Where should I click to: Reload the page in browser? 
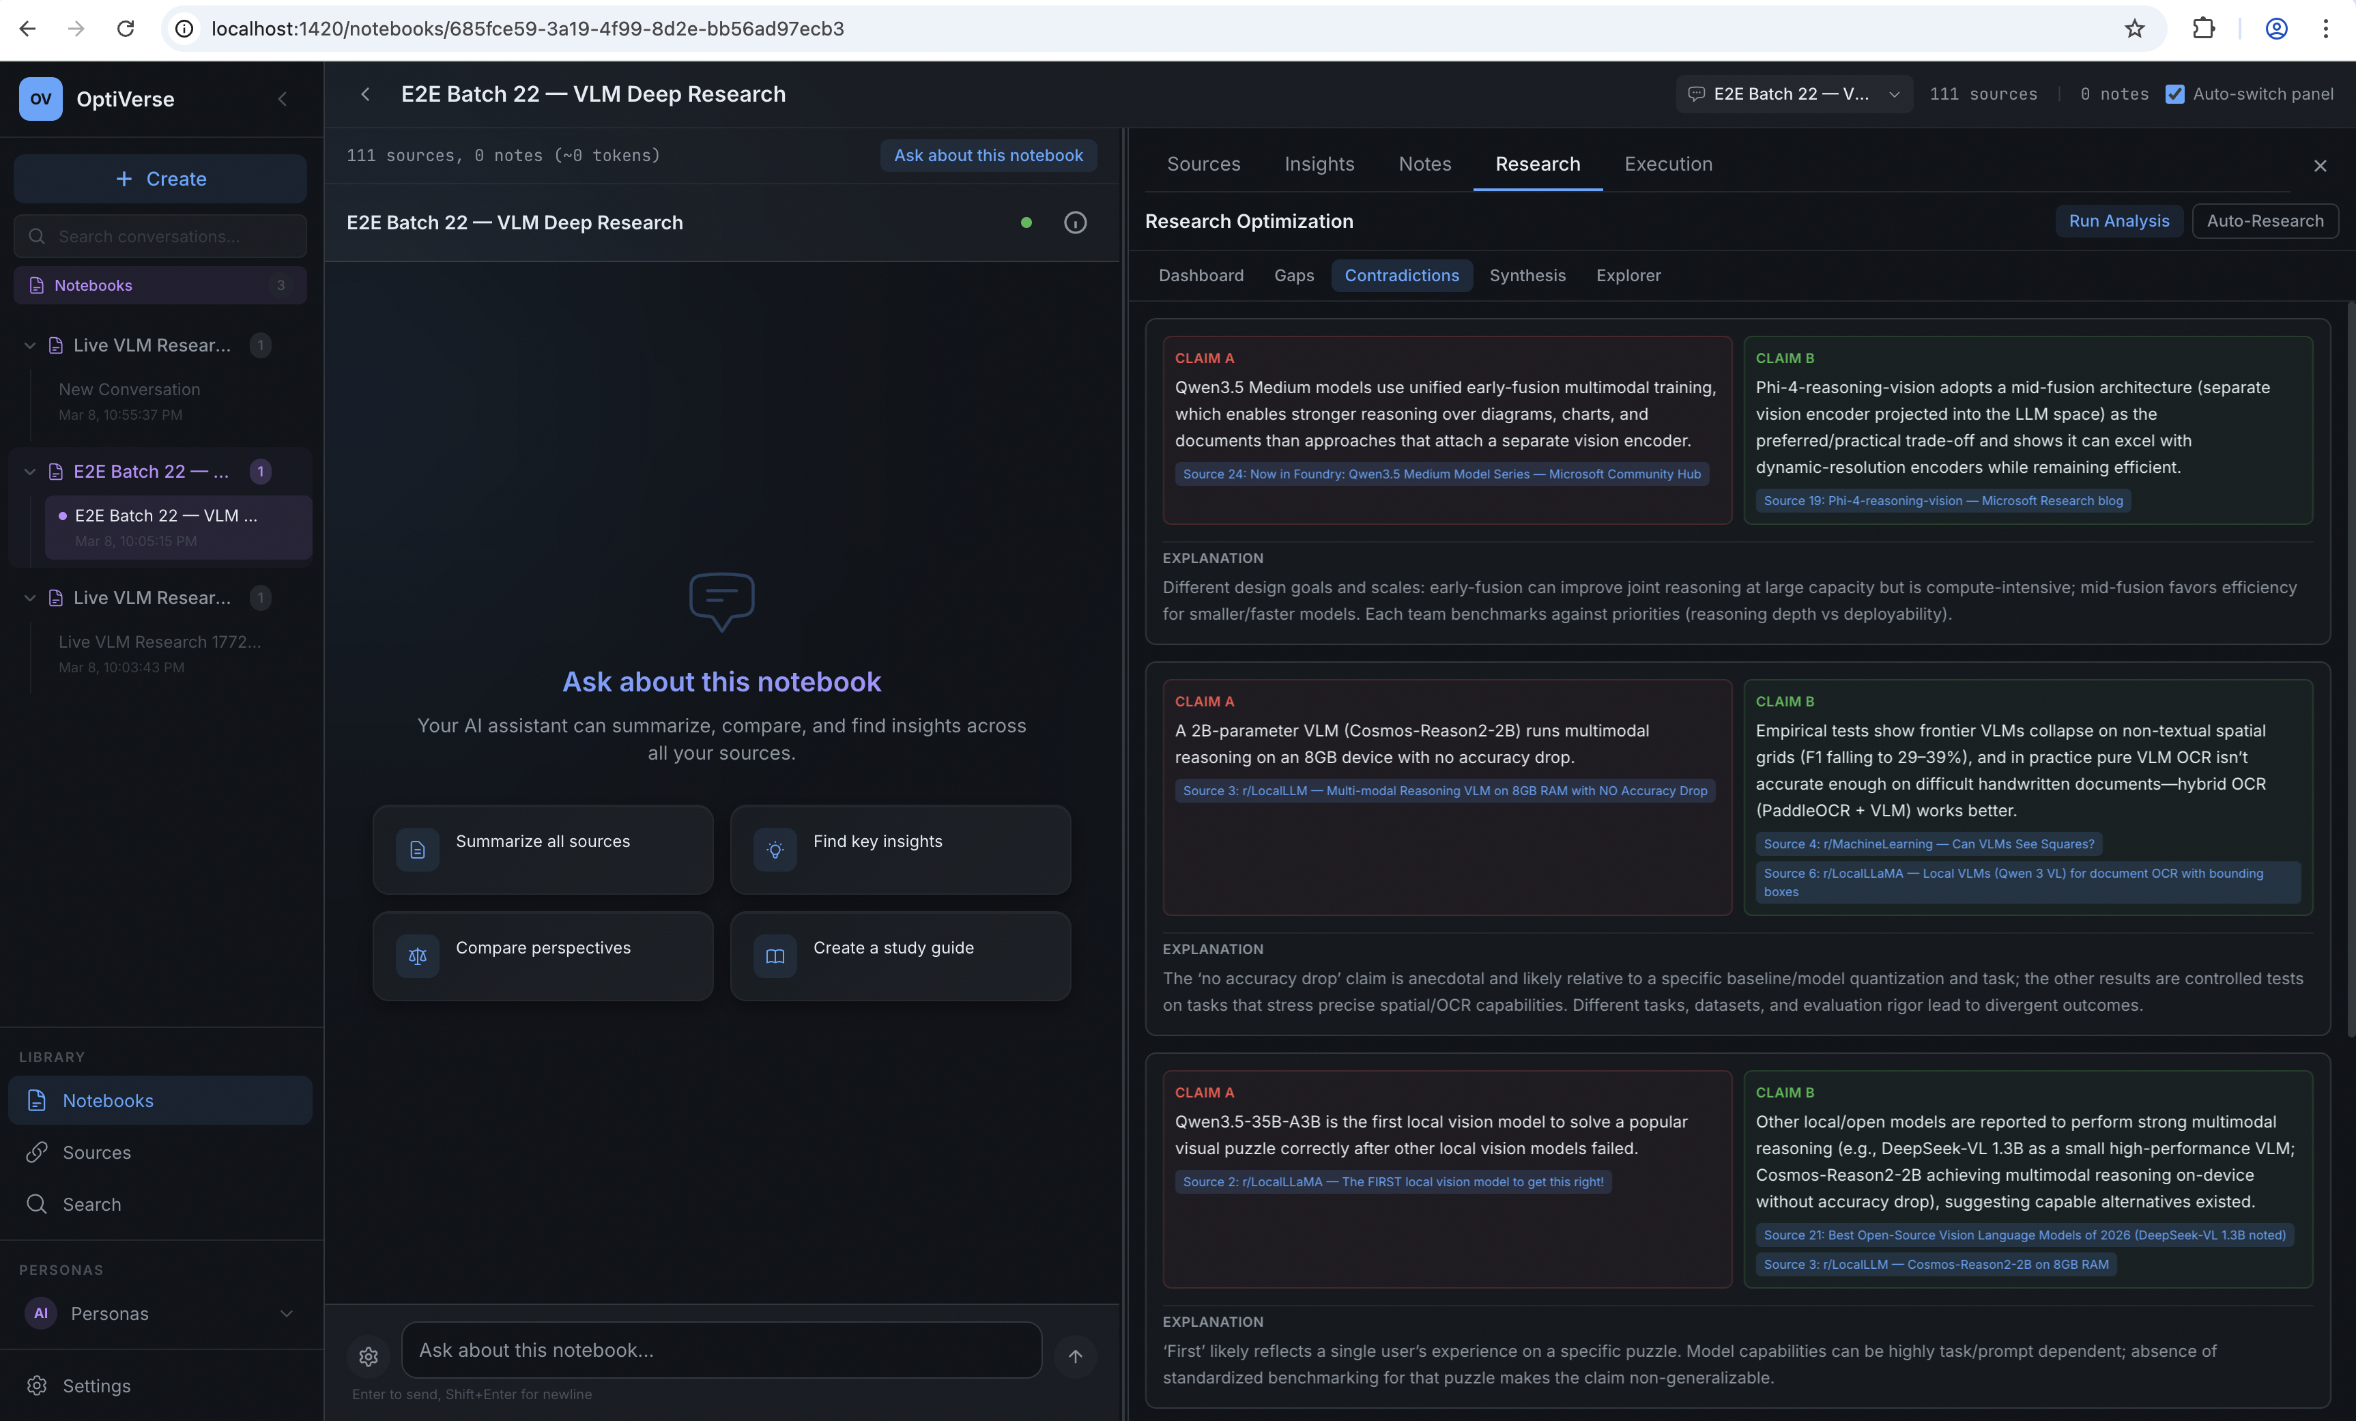[126, 29]
